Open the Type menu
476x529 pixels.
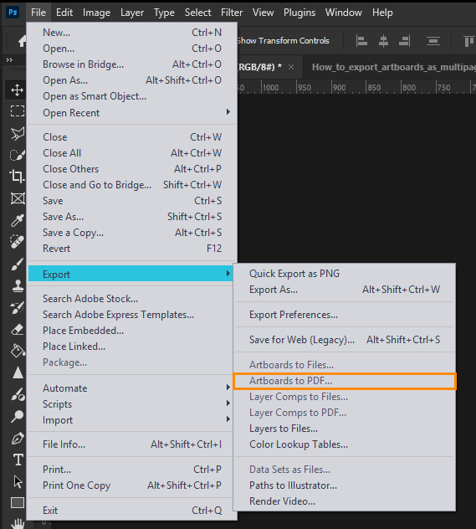click(x=164, y=13)
